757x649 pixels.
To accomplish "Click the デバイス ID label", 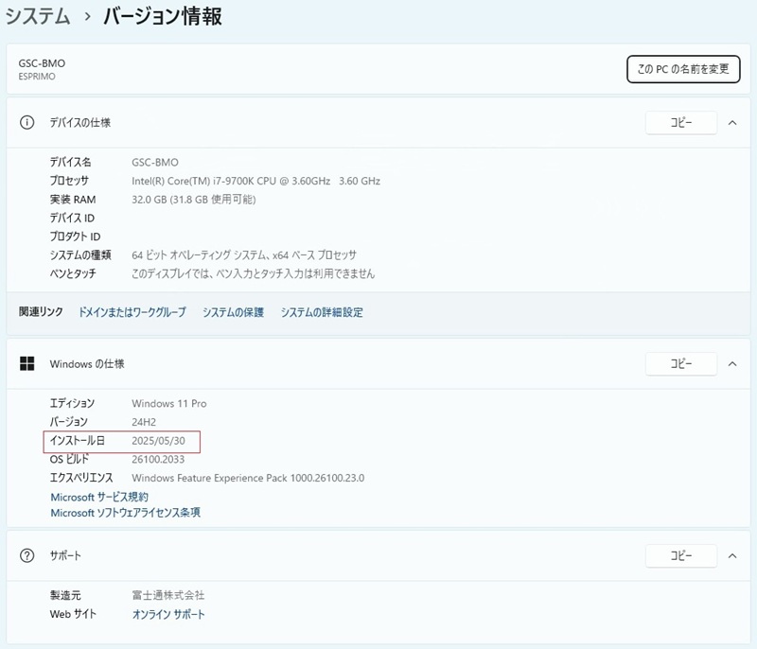I will pyautogui.click(x=73, y=219).
